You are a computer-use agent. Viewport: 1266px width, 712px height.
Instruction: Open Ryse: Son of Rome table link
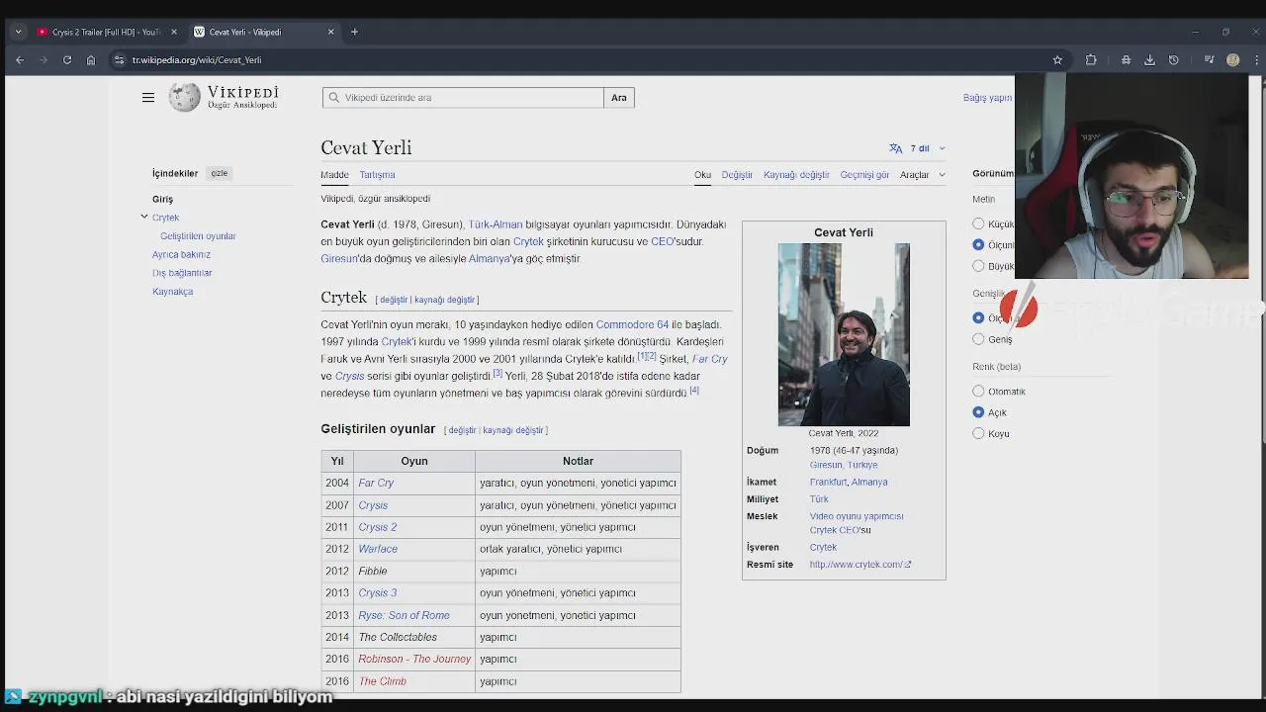[x=404, y=615]
